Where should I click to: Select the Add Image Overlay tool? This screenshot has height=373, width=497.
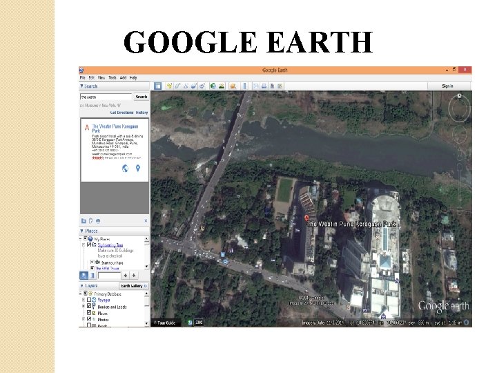194,86
